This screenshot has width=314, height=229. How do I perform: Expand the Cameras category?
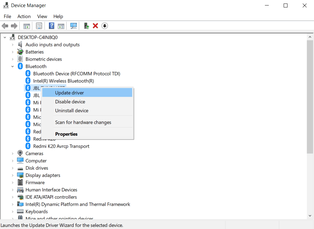pos(12,154)
